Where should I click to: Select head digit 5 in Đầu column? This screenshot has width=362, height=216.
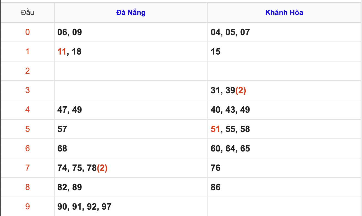[27, 129]
